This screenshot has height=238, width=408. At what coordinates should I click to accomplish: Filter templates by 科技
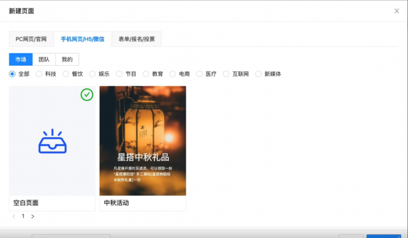(39, 74)
